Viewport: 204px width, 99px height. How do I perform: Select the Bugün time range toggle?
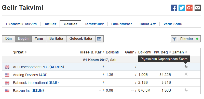tap(23, 39)
